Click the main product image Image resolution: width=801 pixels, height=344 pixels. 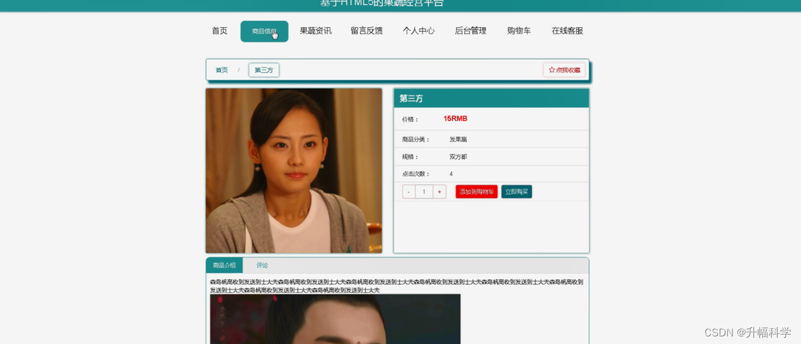[x=294, y=170]
